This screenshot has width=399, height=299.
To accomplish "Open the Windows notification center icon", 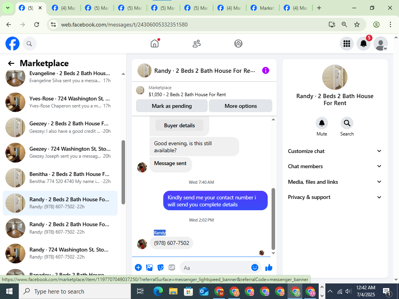I will (x=387, y=291).
